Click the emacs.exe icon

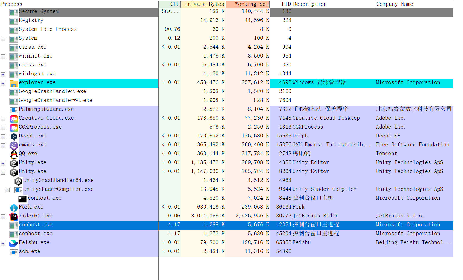14,145
